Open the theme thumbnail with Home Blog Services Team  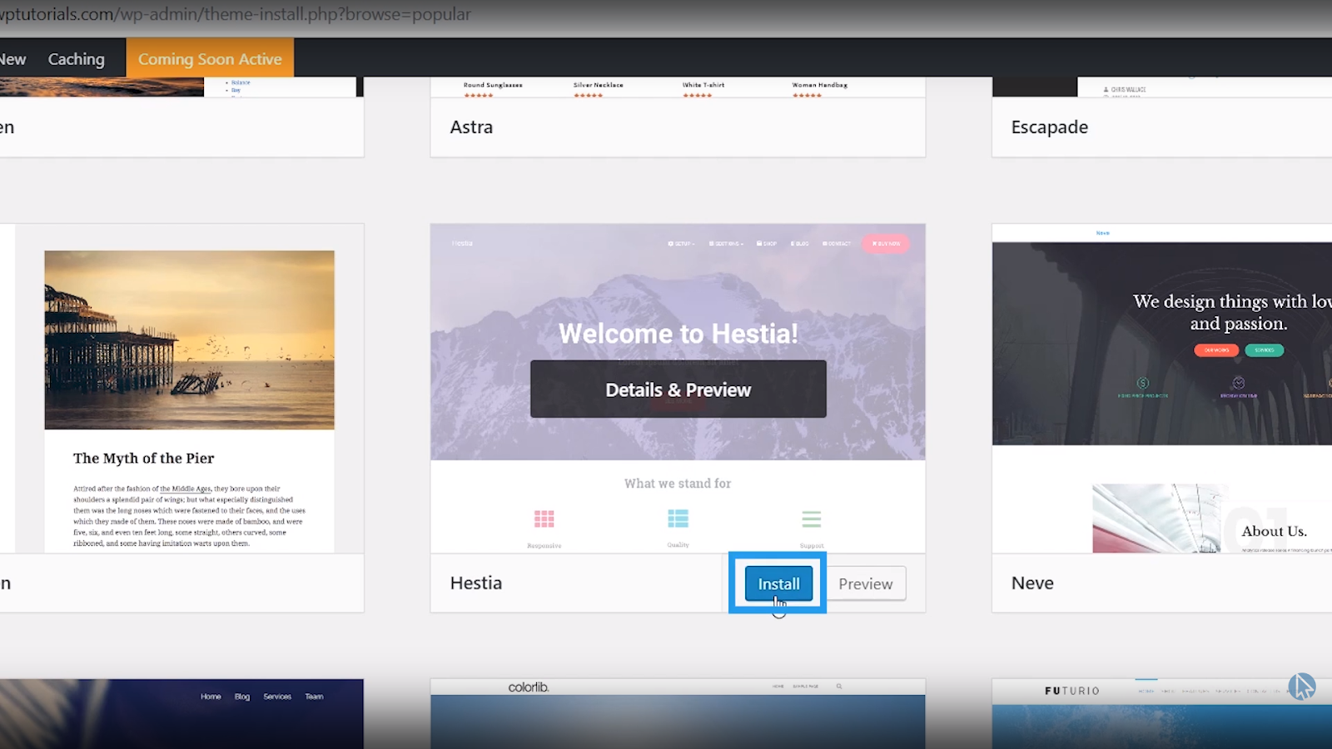[182, 714]
